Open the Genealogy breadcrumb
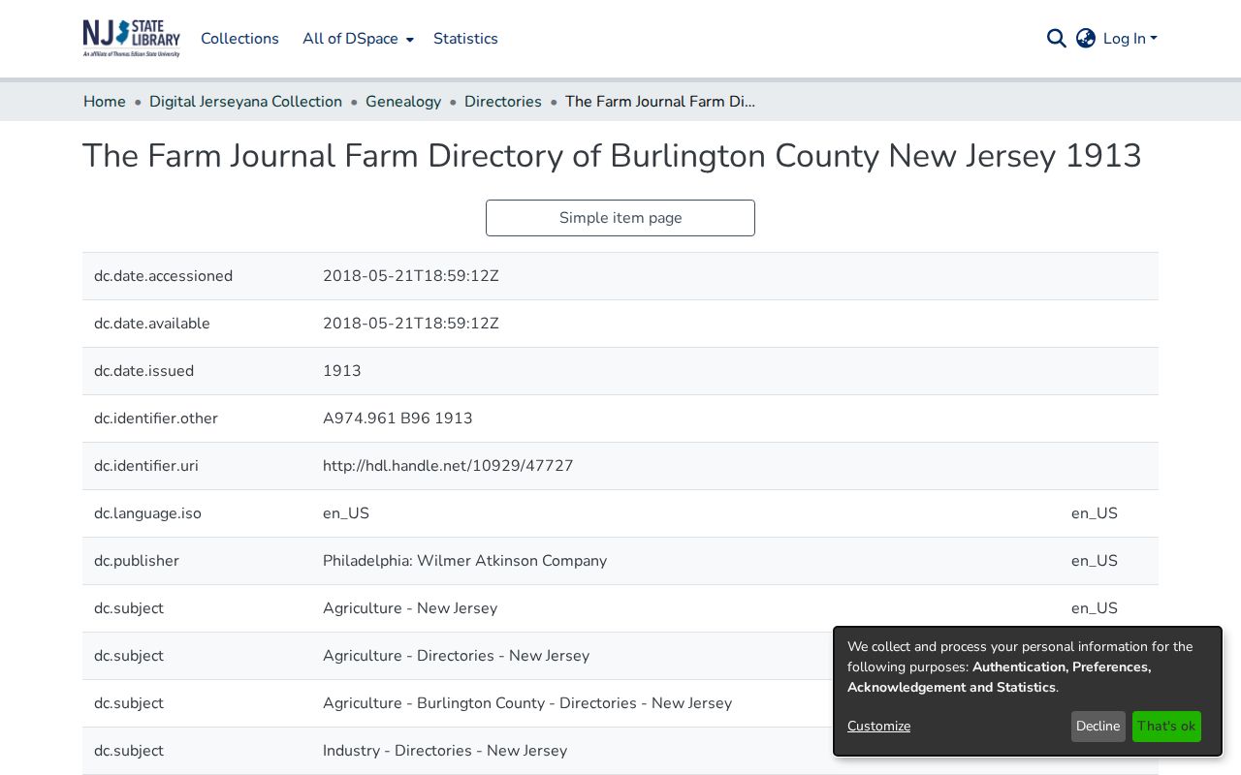1241x775 pixels. pos(403,102)
